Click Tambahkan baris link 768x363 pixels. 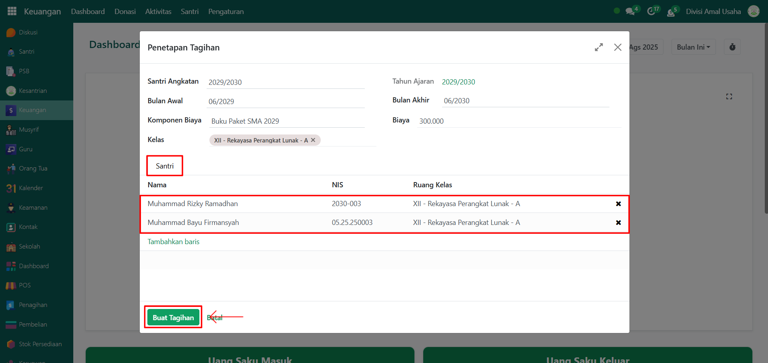coord(173,242)
